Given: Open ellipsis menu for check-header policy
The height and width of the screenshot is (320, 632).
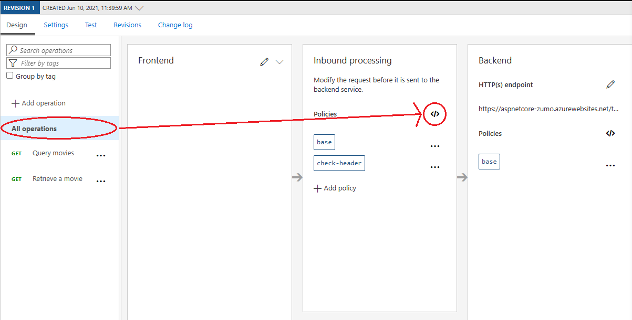Looking at the screenshot, I should (435, 167).
